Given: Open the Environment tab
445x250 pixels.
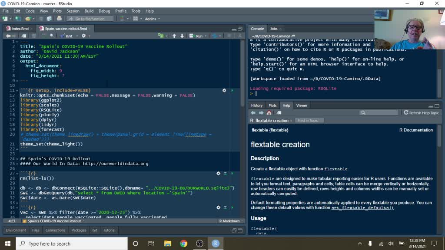Looking at the screenshot, I should click(16, 230).
